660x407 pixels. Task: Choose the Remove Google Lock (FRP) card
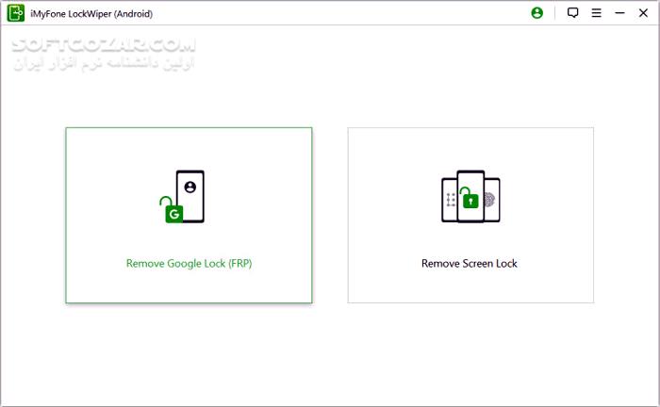coord(189,215)
